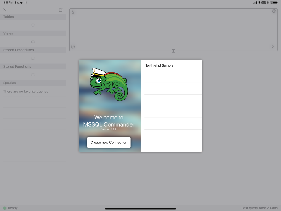Click the cellular signal bars icon
Viewport: 281px width, 211px height.
pyautogui.click(x=255, y=3)
